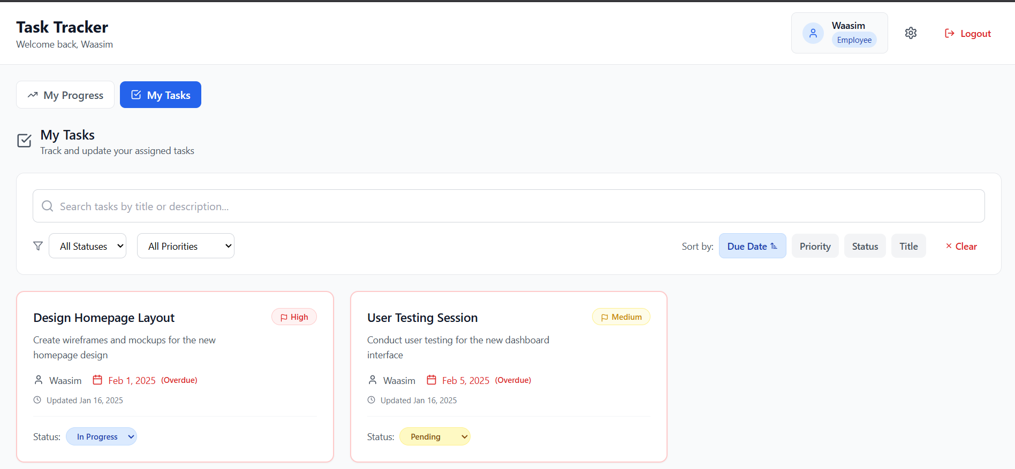The width and height of the screenshot is (1015, 469).
Task: Toggle the Due Date sort direction
Action: pos(752,246)
